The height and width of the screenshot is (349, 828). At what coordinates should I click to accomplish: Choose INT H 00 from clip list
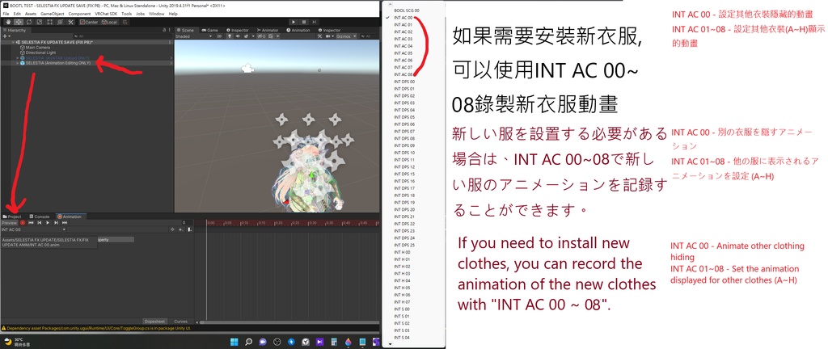[403, 253]
